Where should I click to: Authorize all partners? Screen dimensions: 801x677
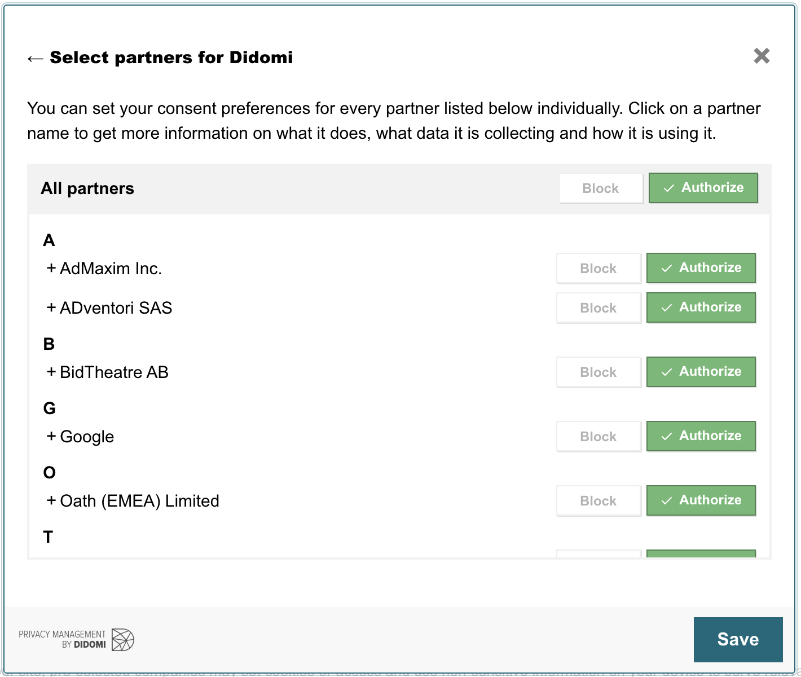pyautogui.click(x=703, y=188)
